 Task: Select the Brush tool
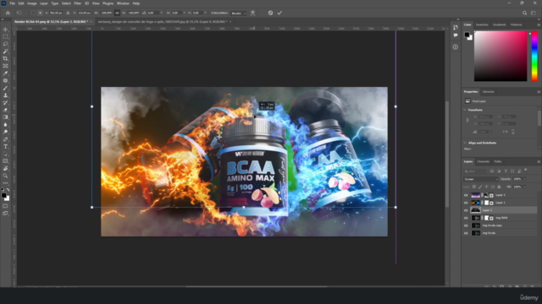click(5, 88)
